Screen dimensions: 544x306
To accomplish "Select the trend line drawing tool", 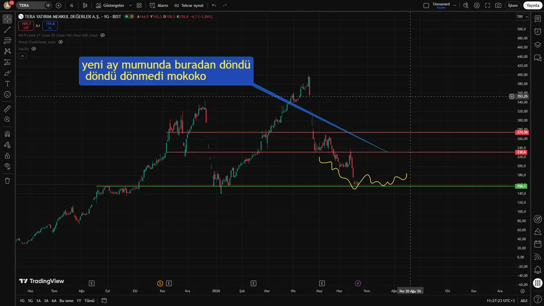I will pos(7,29).
